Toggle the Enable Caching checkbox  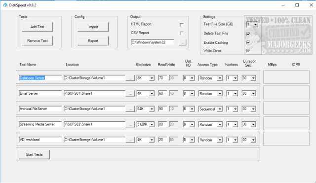(x=248, y=42)
